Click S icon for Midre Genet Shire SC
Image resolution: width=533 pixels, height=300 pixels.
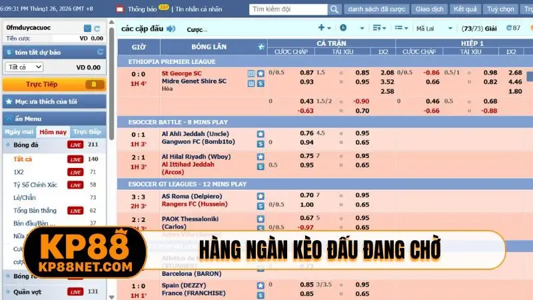261,83
